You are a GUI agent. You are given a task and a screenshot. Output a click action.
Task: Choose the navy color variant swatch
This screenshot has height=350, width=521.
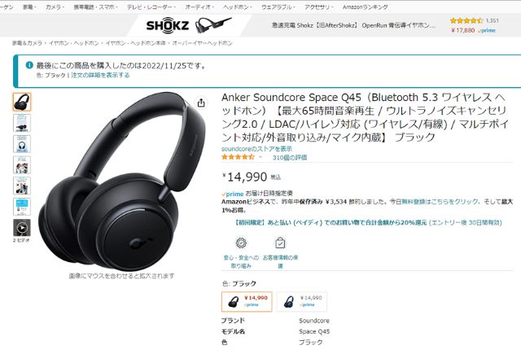pos(302,301)
